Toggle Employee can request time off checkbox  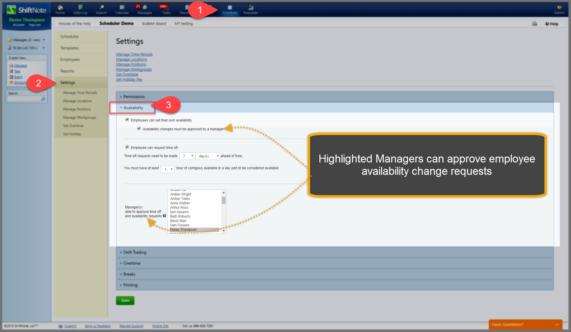coord(127,147)
